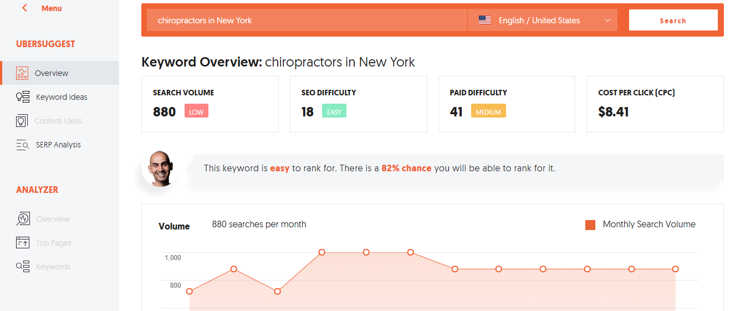Click the Search button
This screenshot has height=311, width=730.
click(x=673, y=20)
